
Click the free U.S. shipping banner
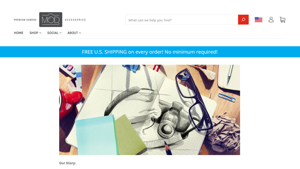(150, 52)
